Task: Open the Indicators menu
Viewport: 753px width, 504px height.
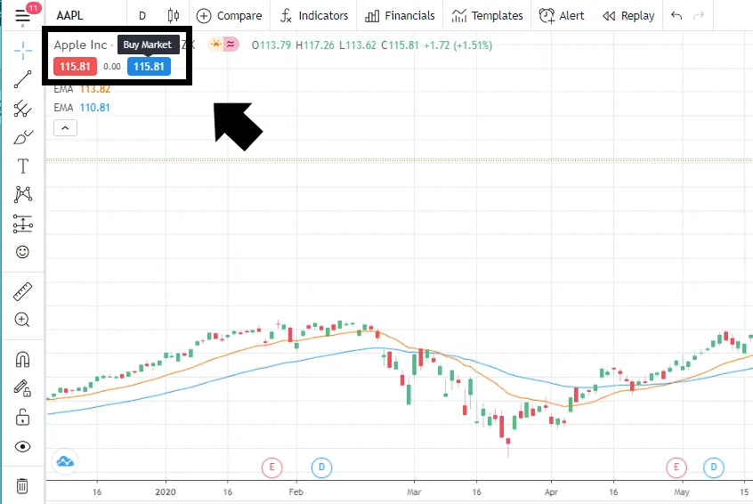Action: [314, 16]
